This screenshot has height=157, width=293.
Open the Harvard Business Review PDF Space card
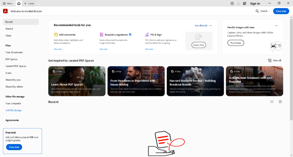click(x=195, y=81)
